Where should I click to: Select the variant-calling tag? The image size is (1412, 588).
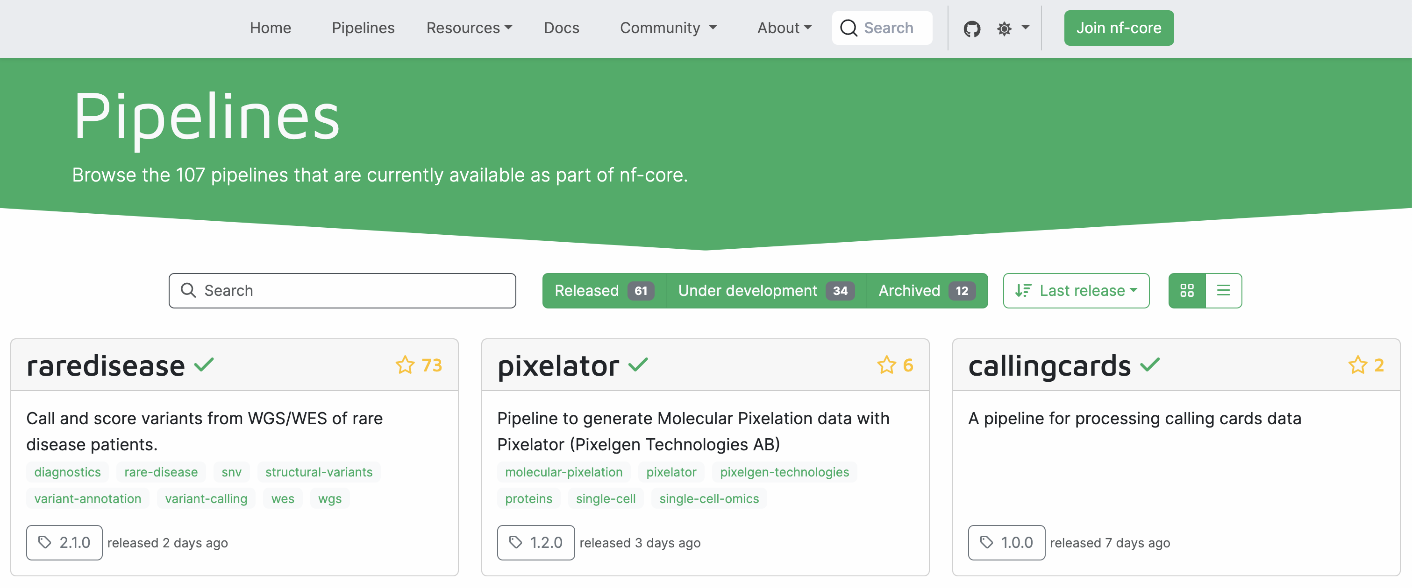tap(206, 499)
